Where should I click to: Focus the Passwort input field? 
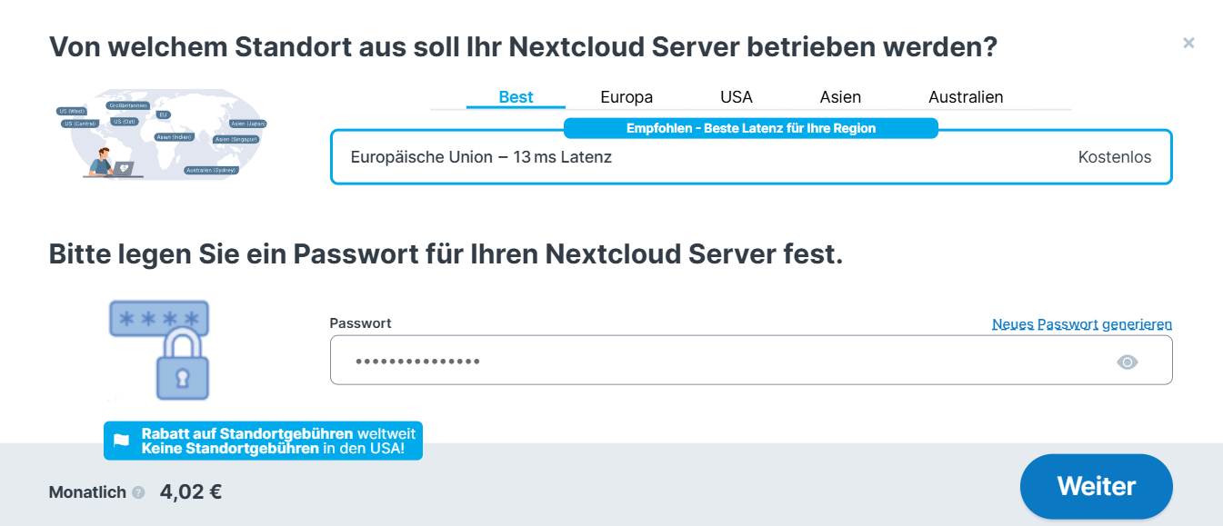coord(751,360)
